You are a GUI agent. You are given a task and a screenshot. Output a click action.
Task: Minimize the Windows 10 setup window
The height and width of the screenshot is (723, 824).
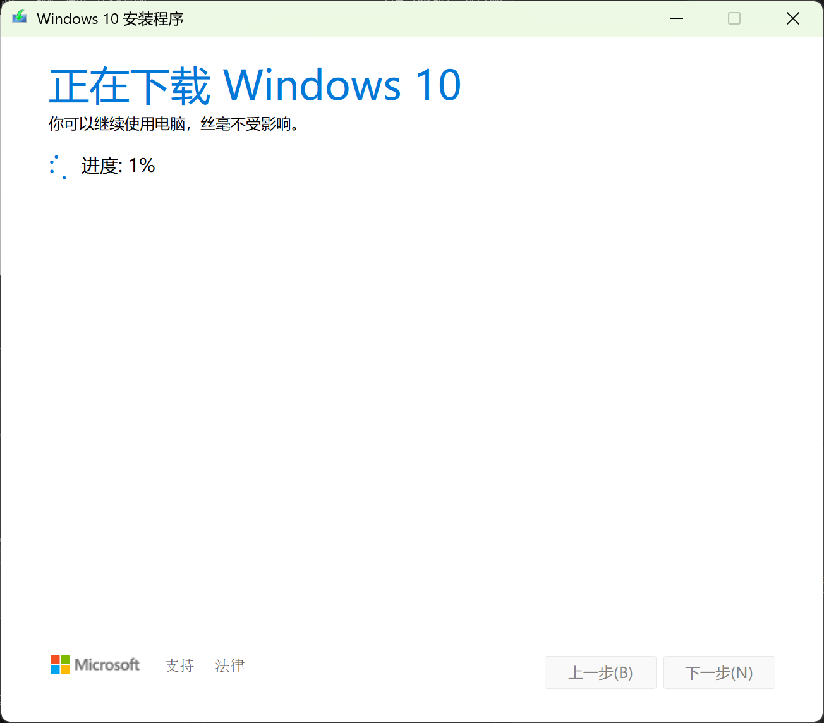point(677,18)
